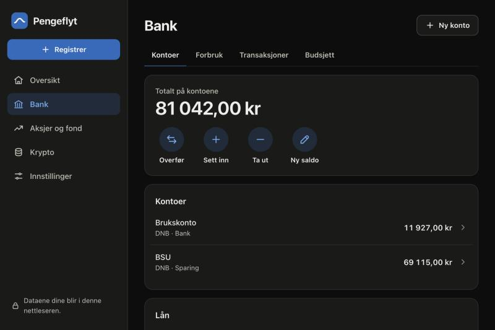Open the Brukskonto account row

click(311, 228)
